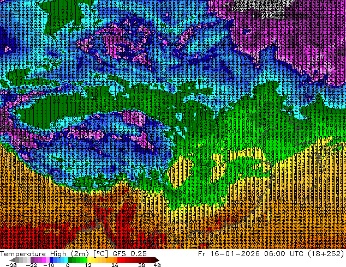Viewport: 346px width, 267px height.
Task: Click the dark purple swatch at -22 in legend
Action: 32,260
